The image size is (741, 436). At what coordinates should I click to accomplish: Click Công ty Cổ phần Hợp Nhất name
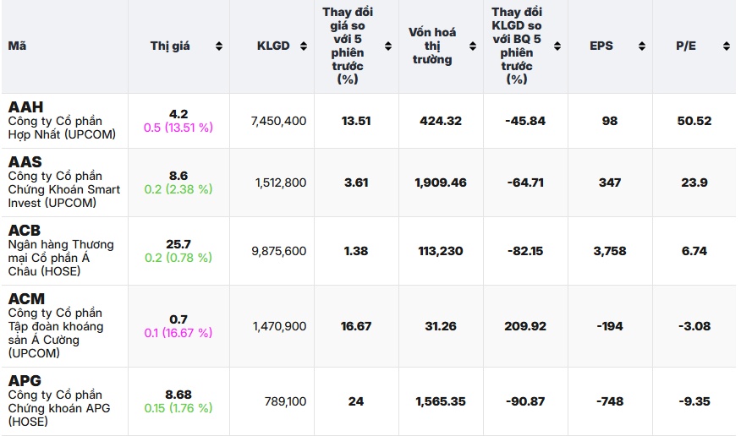click(x=62, y=128)
